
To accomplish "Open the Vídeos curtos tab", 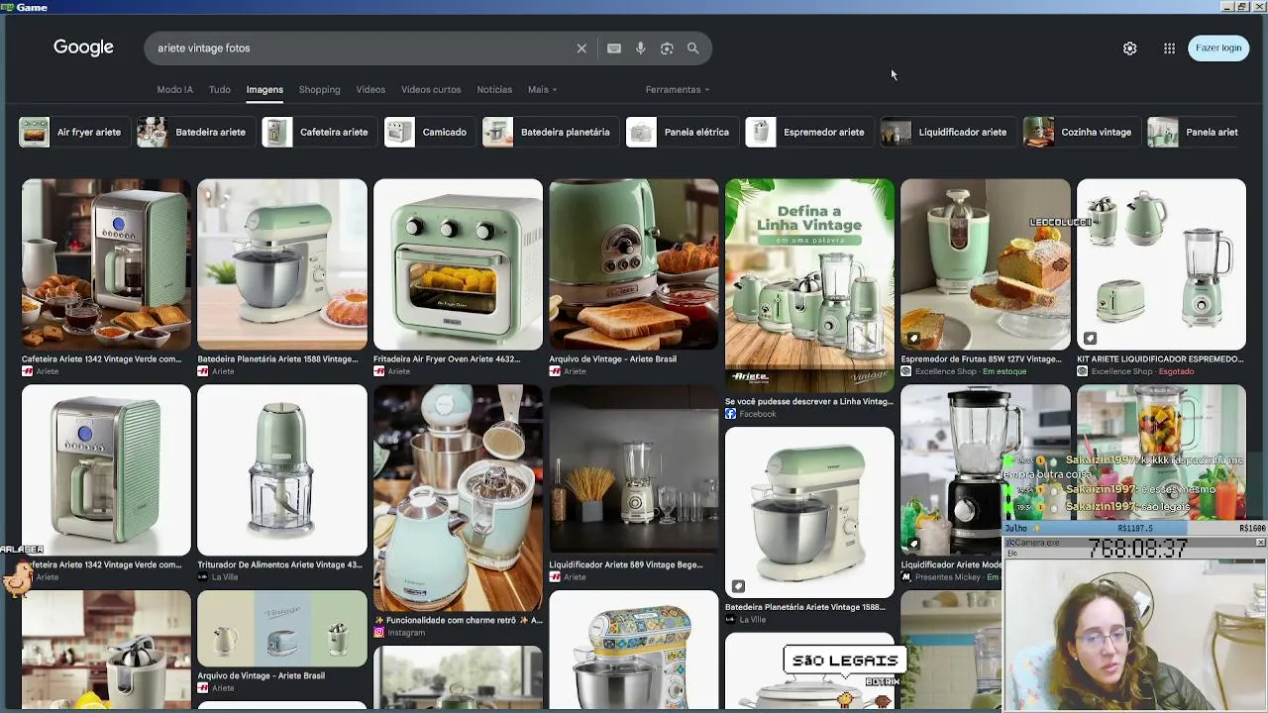I will [x=431, y=90].
